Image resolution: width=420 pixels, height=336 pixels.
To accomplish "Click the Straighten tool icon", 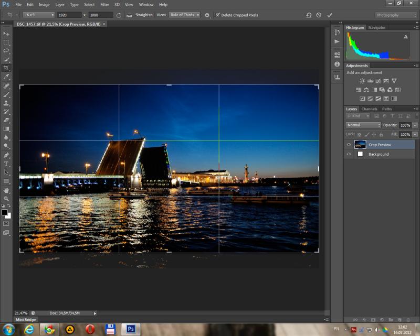I will coord(129,15).
